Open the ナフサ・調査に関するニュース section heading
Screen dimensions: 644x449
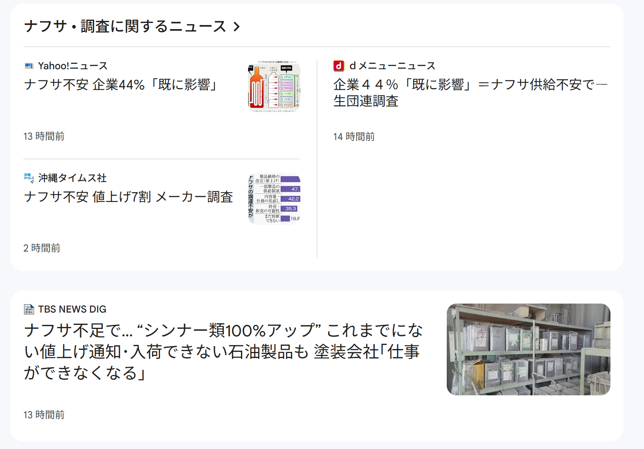(x=125, y=27)
